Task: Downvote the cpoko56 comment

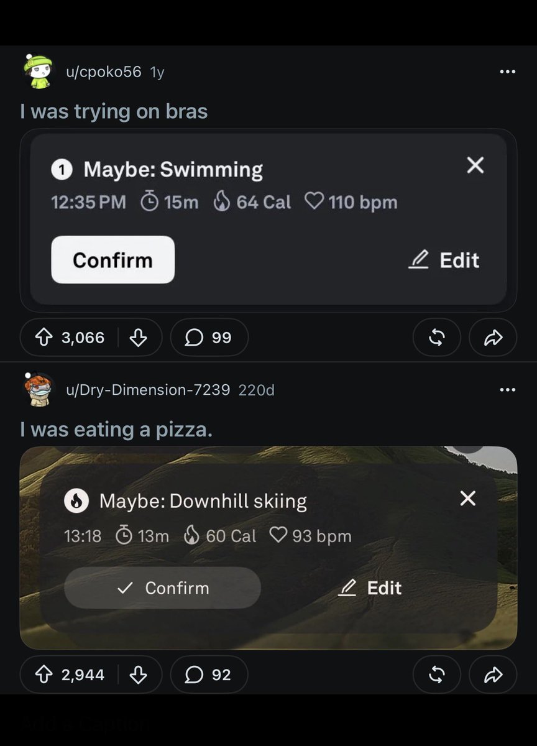Action: (138, 338)
